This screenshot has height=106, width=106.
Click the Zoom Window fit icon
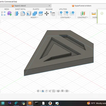pos(54,91)
